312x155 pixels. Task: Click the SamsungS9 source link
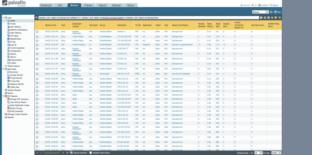(x=104, y=74)
